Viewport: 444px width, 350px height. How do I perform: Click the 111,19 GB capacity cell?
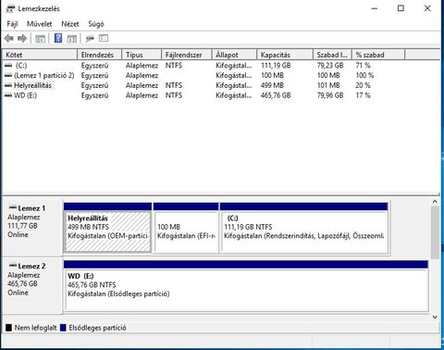pyautogui.click(x=276, y=66)
